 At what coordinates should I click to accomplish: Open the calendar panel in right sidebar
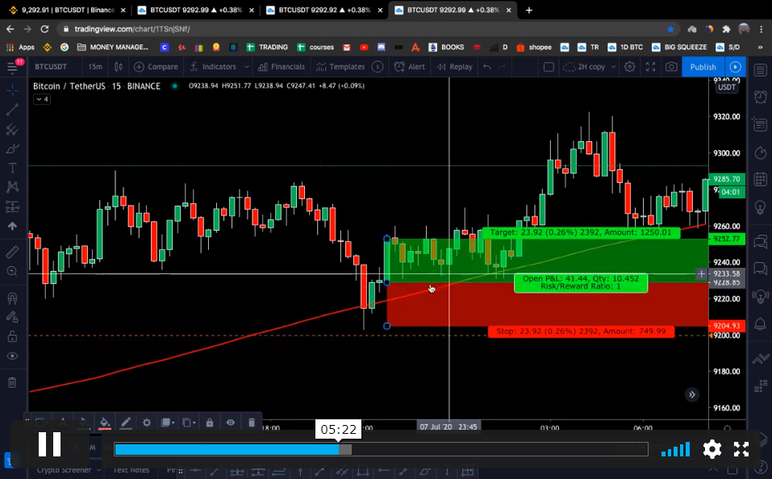pyautogui.click(x=760, y=179)
